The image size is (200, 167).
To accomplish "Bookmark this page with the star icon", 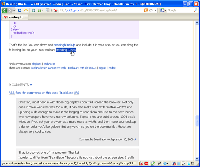I will [x=151, y=10].
